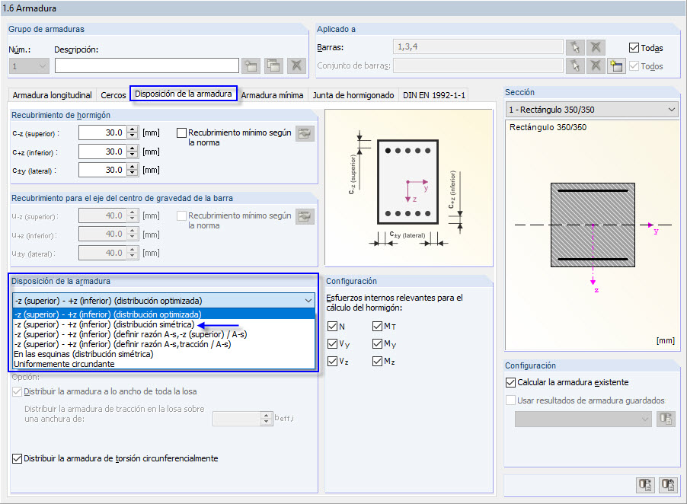The image size is (687, 504).
Task: Switch to the Cercos tab
Action: pyautogui.click(x=113, y=95)
